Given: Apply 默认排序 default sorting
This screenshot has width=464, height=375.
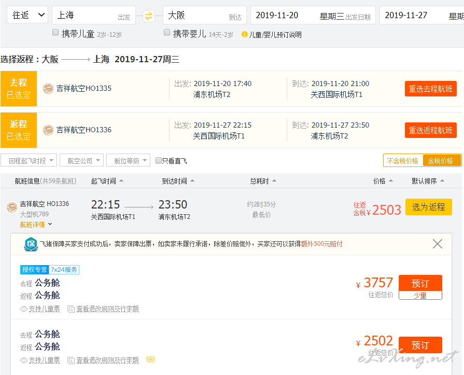Looking at the screenshot, I should pos(428,181).
